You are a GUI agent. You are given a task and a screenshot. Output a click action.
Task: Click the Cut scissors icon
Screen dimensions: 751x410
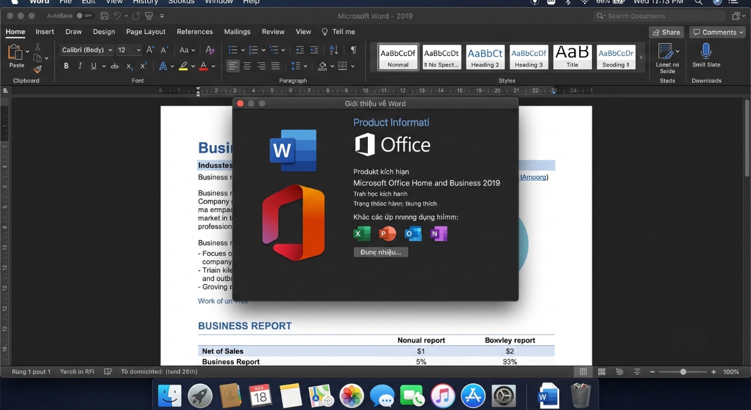(38, 46)
